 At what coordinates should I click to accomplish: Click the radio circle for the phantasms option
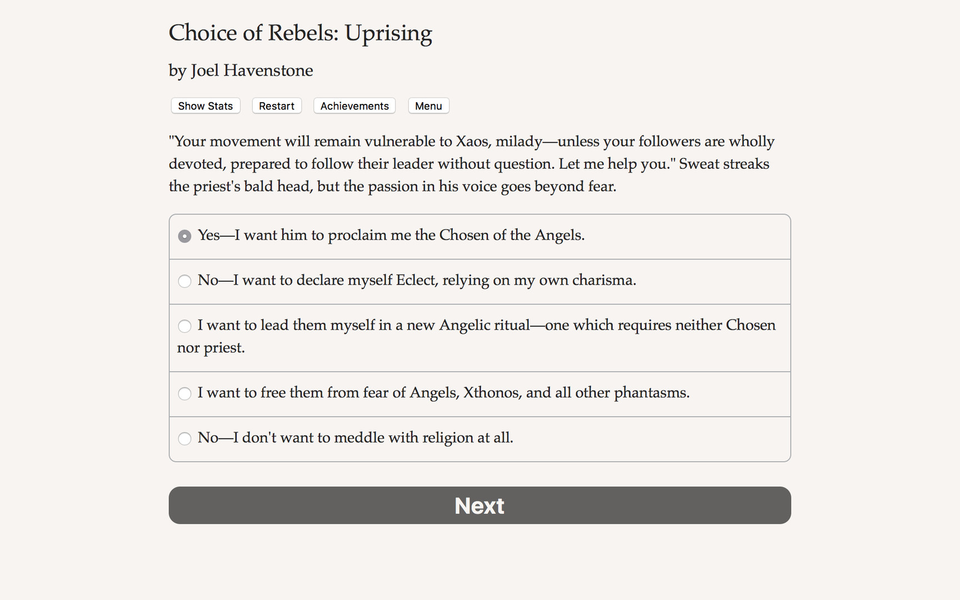184,393
